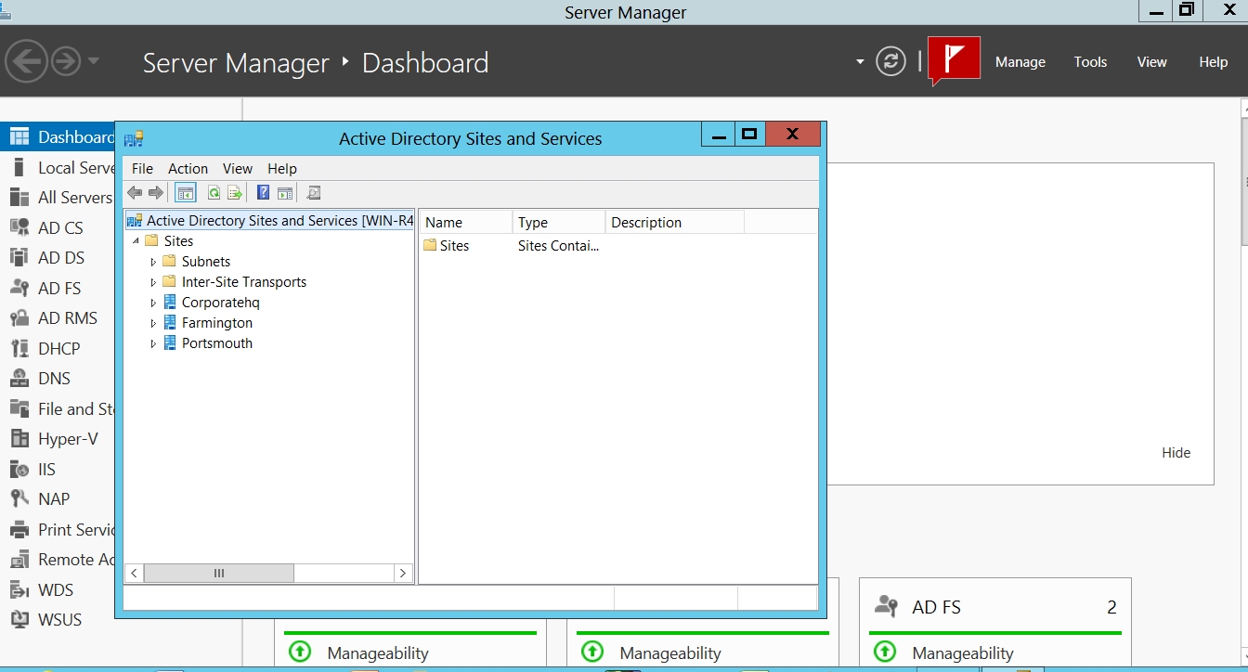The height and width of the screenshot is (672, 1248).
Task: Click the AD FS sidebar icon
Action: tap(19, 288)
